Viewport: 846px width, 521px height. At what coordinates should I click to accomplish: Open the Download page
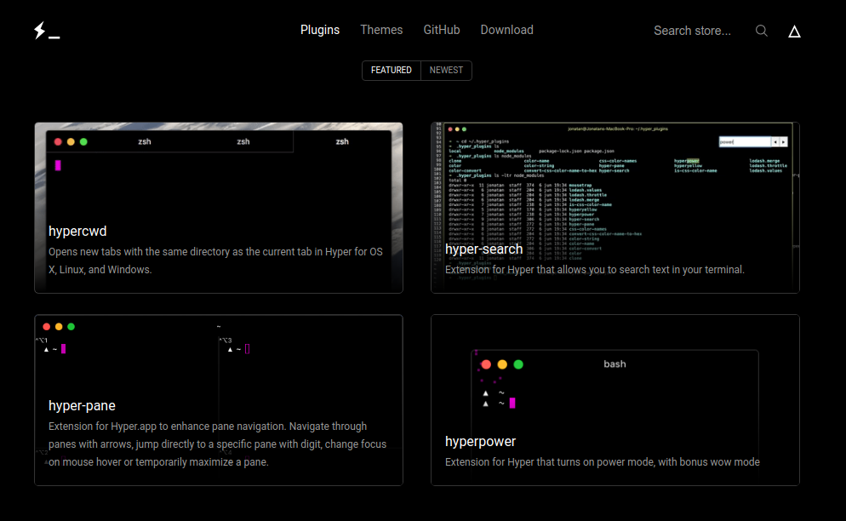tap(506, 30)
